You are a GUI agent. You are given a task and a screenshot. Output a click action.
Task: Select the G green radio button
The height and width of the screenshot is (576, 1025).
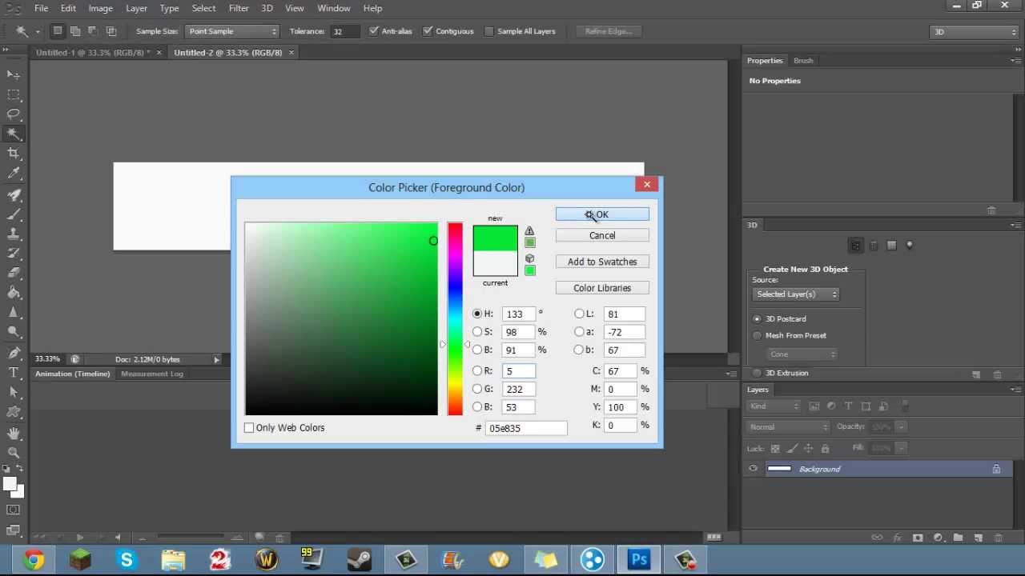pos(477,389)
